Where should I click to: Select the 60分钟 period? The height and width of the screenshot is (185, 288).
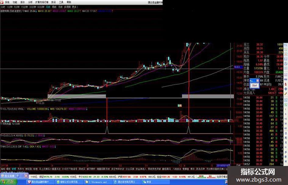coord(41,7)
